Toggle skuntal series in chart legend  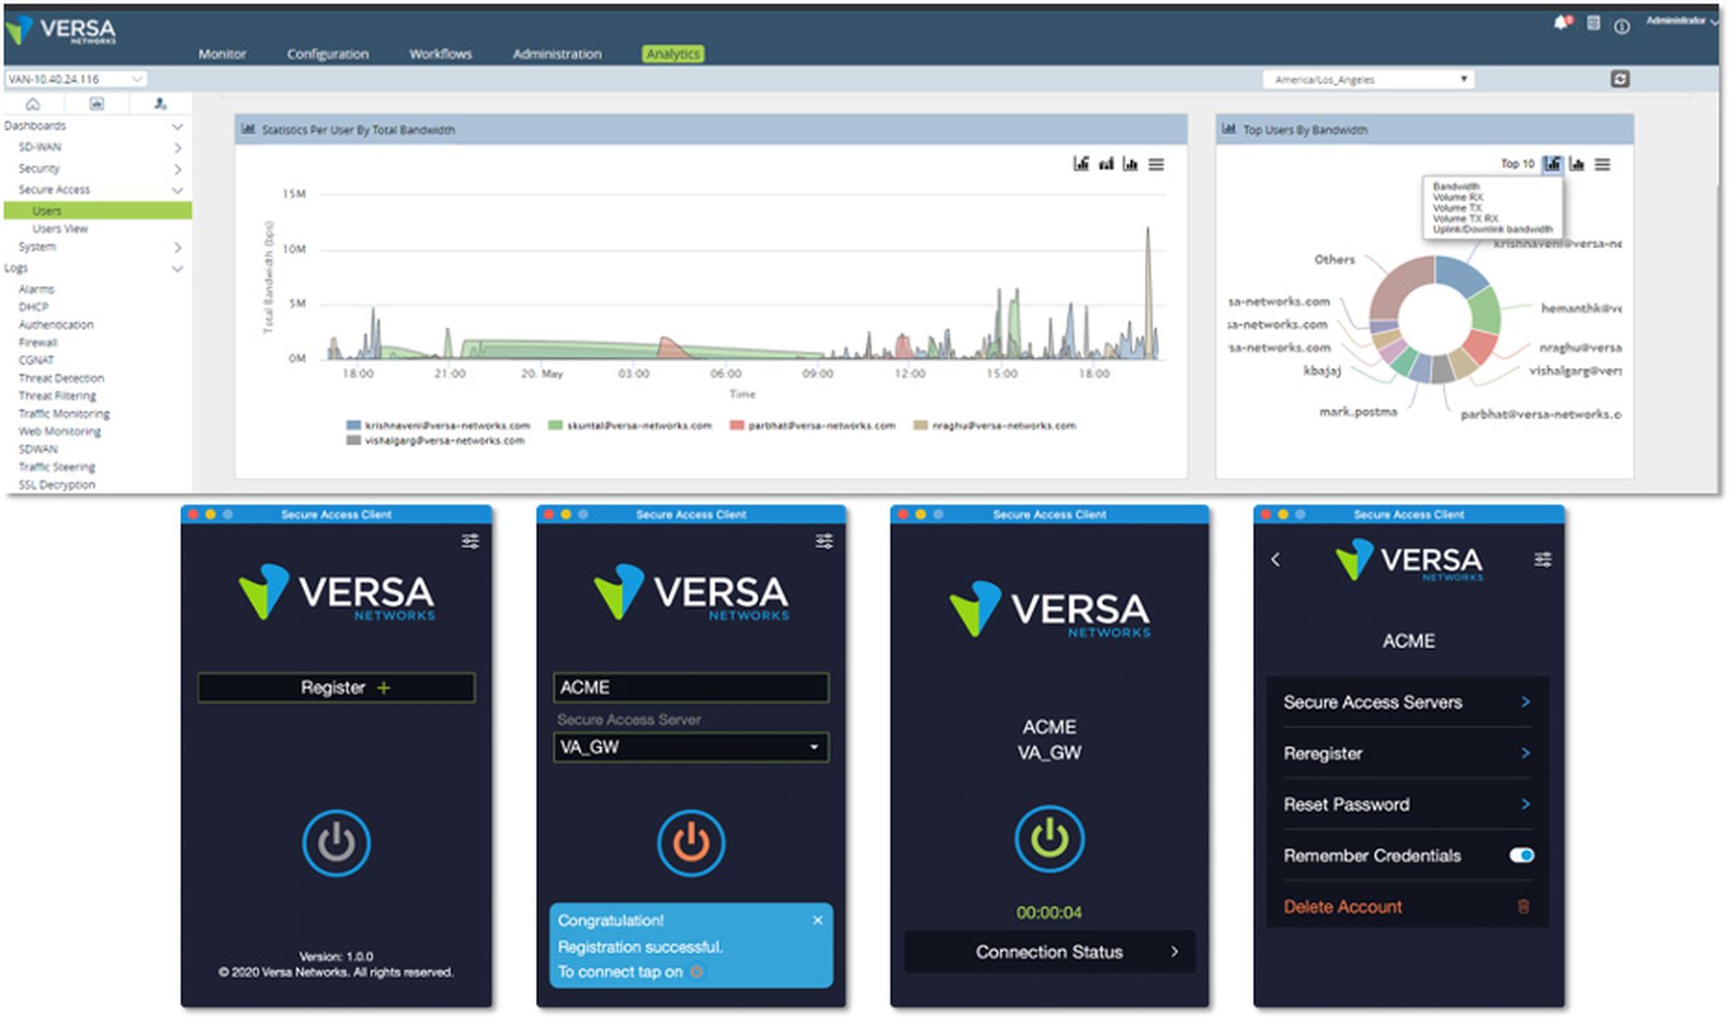630,426
